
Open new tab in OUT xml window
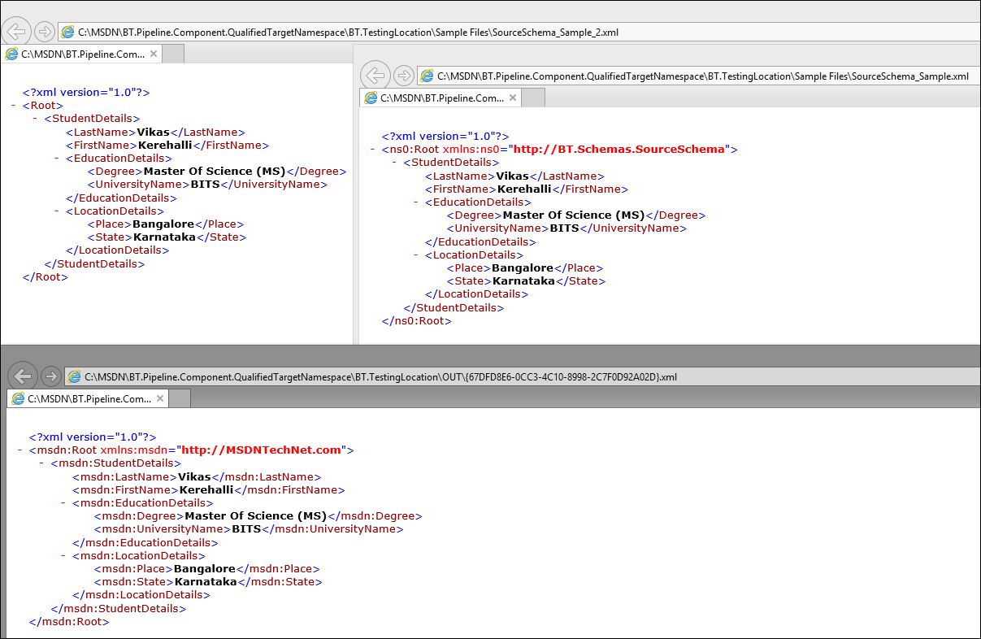180,399
